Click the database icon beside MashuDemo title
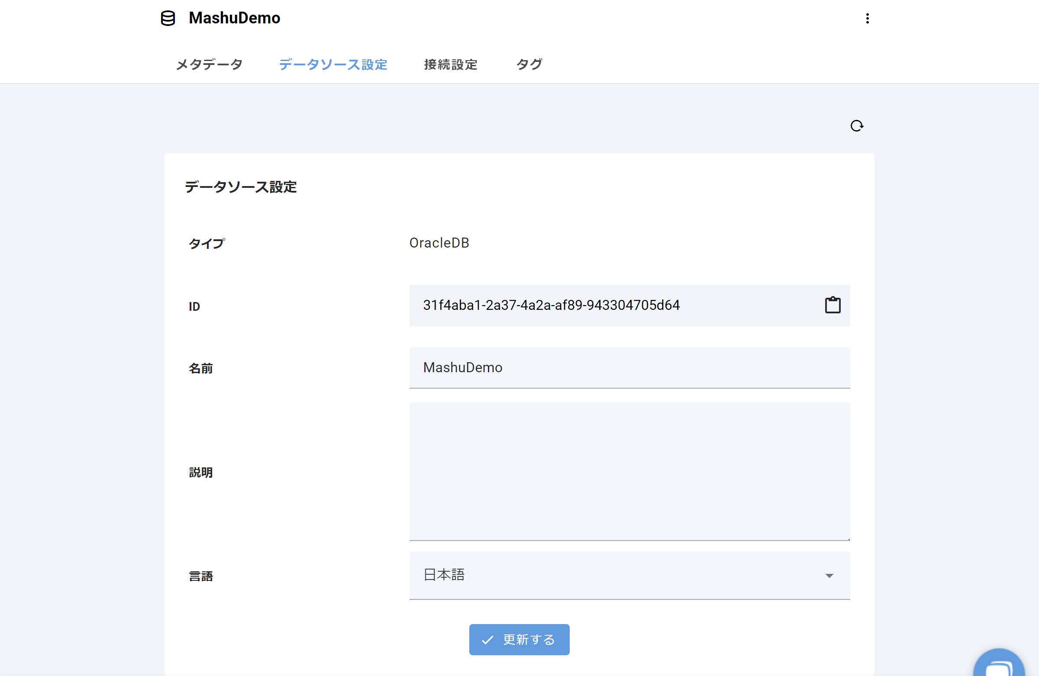1039x676 pixels. tap(168, 18)
